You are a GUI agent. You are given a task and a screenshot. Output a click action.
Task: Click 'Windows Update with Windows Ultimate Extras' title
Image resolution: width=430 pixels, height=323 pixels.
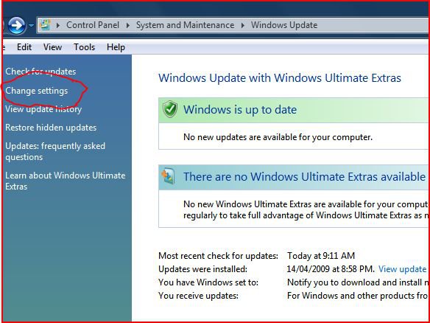pos(280,77)
